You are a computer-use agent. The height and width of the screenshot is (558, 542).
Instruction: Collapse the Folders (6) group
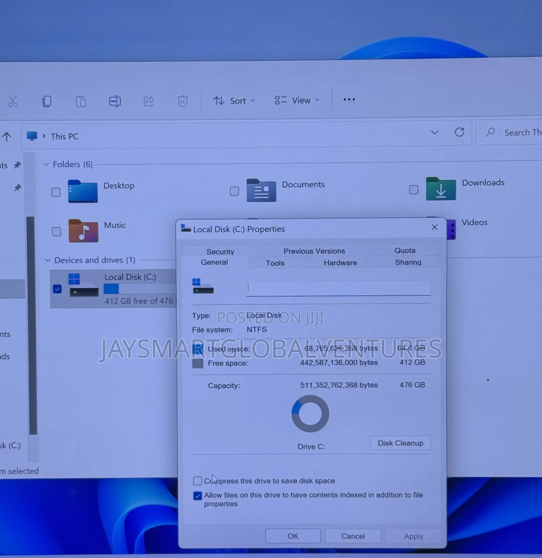click(x=46, y=165)
